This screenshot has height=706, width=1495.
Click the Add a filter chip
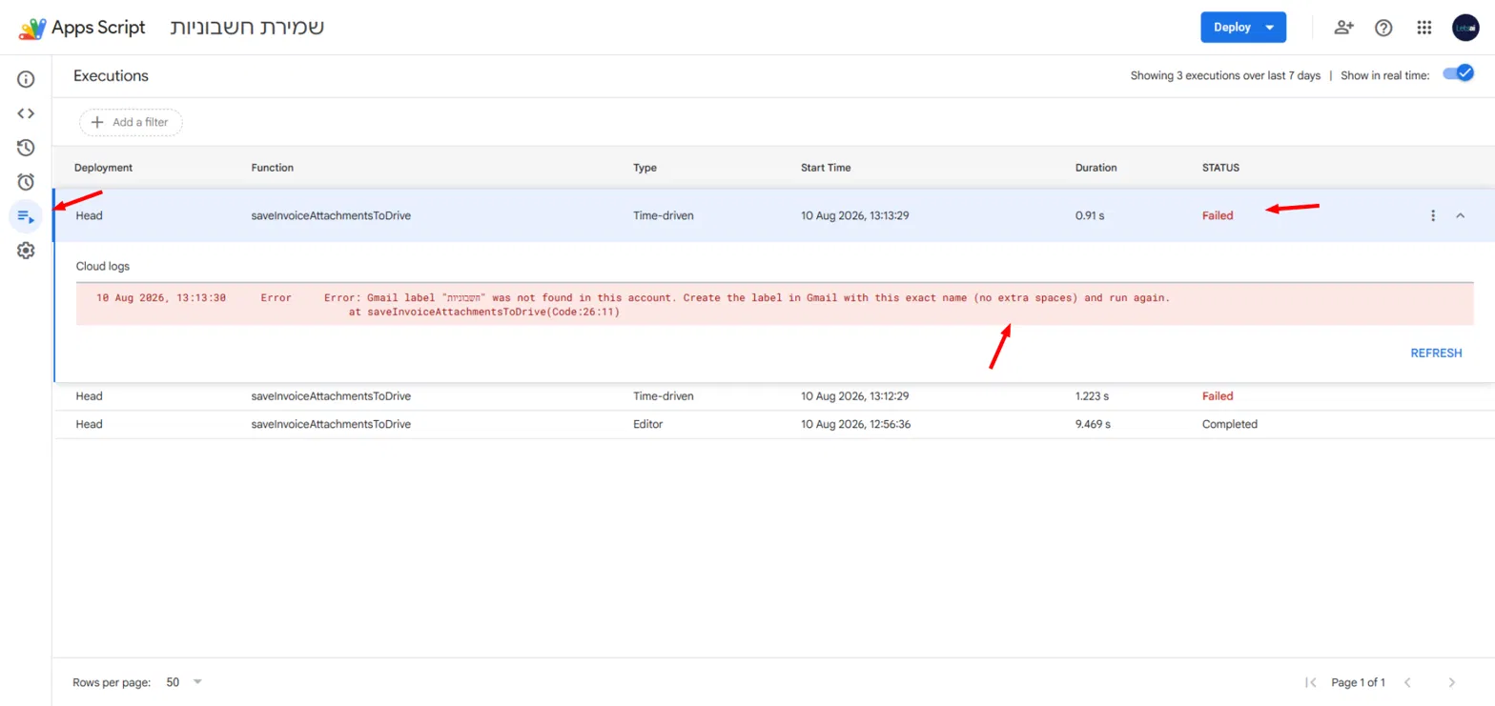(x=131, y=122)
